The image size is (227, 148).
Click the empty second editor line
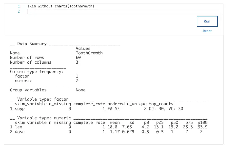pyautogui.click(x=123, y=11)
